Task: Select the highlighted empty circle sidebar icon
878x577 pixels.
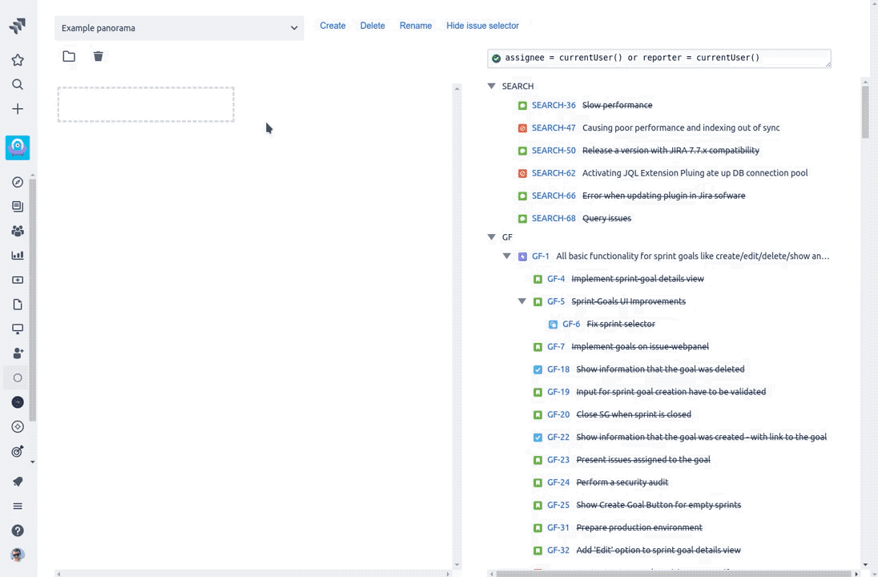Action: pos(18,377)
